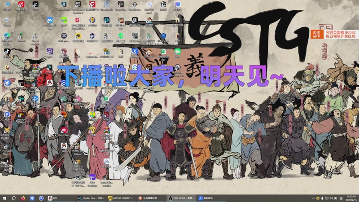Open Plain Craft Launcher blue hexagon icon

(x=163, y=38)
